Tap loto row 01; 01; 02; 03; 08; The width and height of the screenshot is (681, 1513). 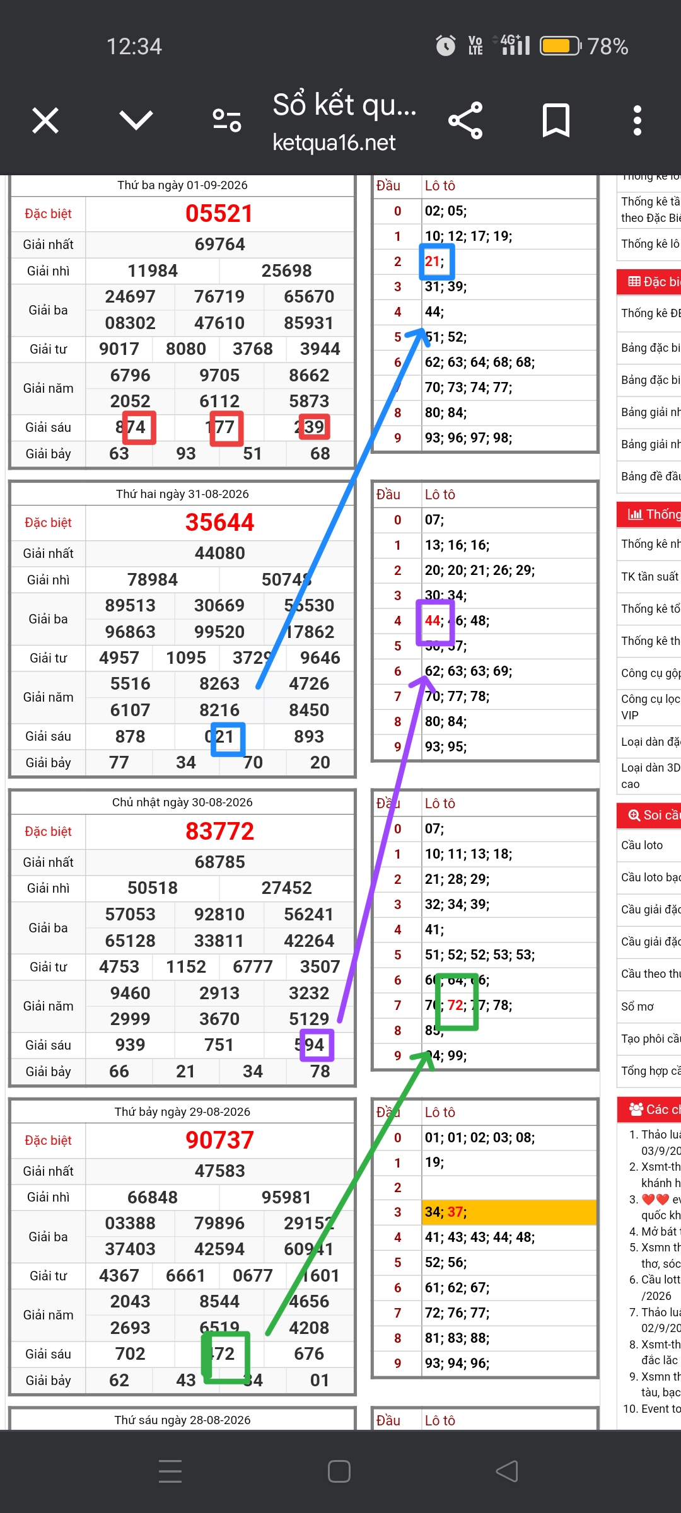(509, 1138)
